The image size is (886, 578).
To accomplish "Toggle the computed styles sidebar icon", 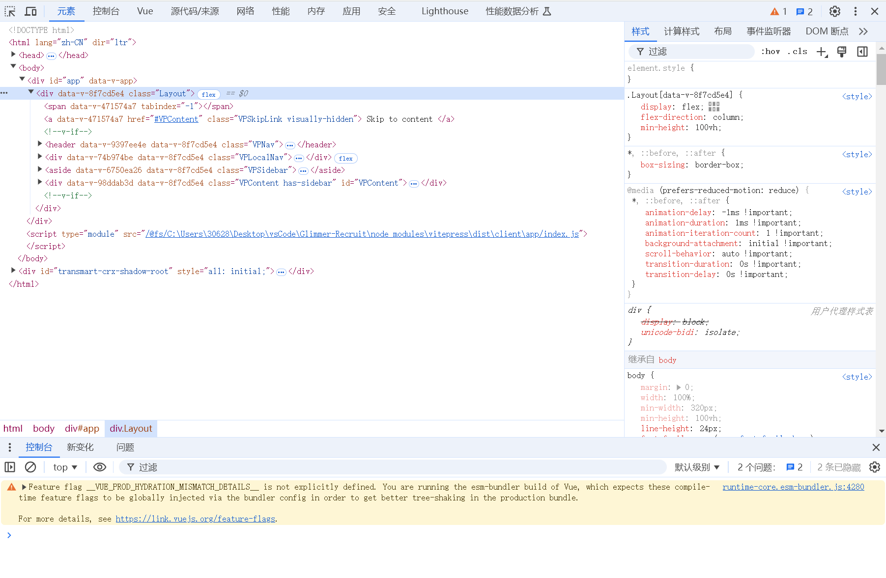I will tap(862, 52).
